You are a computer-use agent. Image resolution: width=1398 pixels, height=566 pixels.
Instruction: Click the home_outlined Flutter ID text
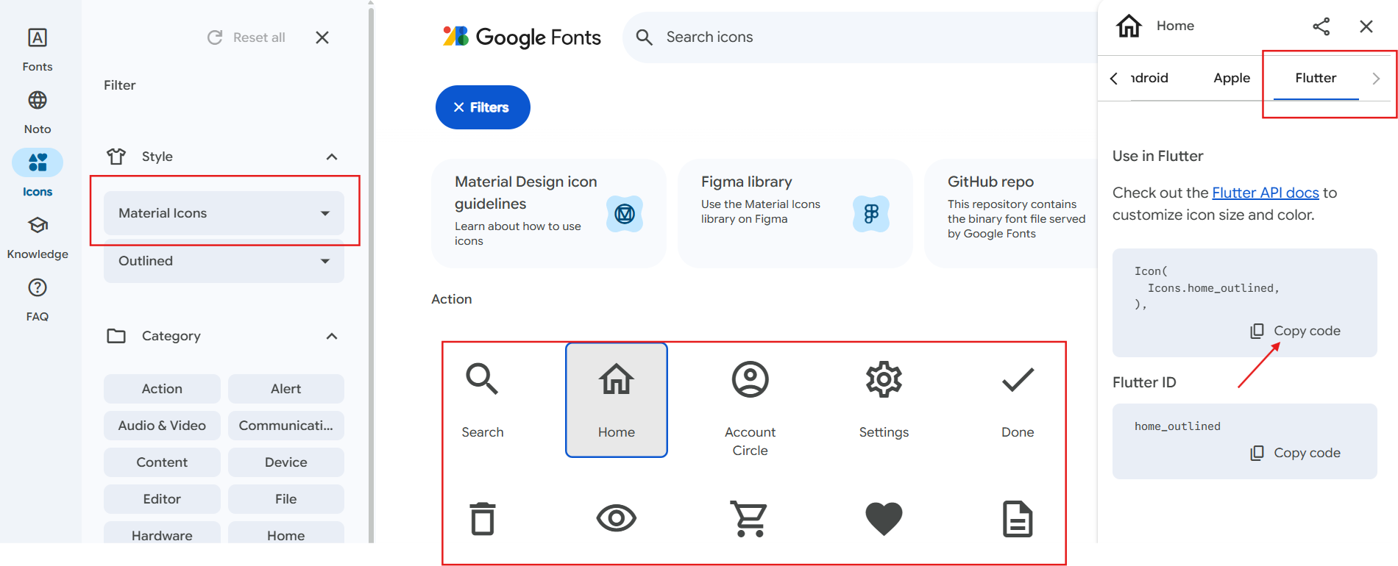(1177, 426)
